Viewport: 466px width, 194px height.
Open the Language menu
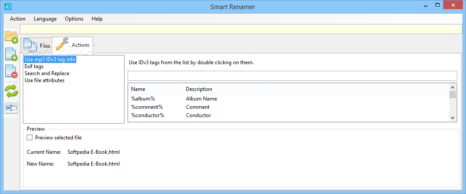(45, 19)
